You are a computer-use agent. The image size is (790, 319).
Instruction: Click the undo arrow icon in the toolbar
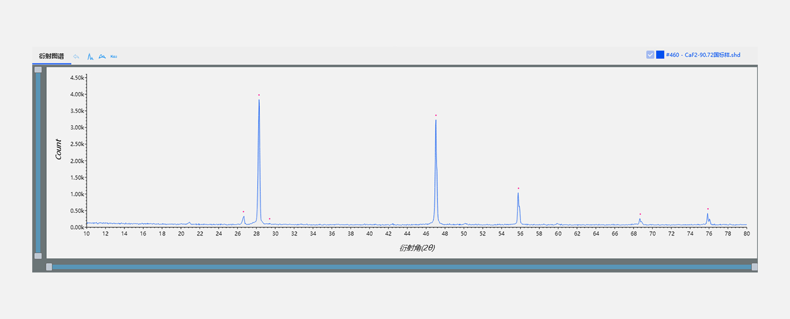click(76, 56)
